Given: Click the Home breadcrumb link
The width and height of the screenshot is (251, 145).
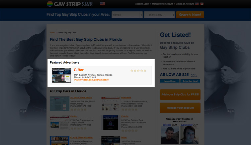Looking at the screenshot, I should point(52,33).
